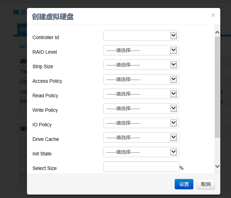The image size is (231, 198).
Task: Expand the RAID Level dropdown
Action: pos(141,50)
